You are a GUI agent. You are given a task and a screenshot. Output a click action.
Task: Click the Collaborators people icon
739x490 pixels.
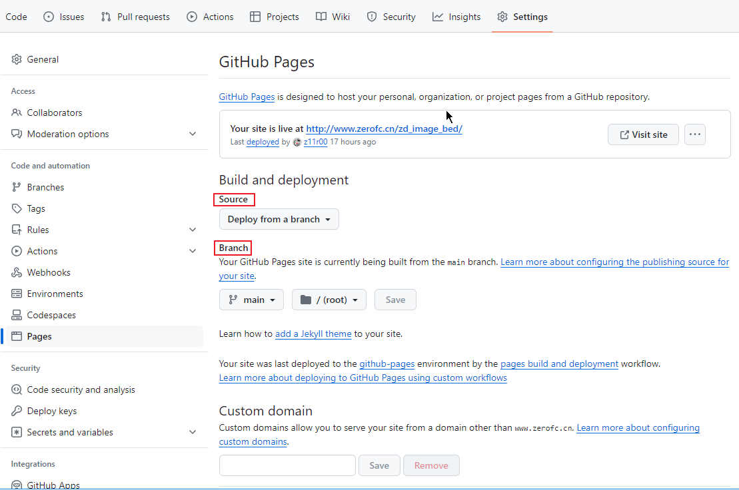[x=17, y=113]
